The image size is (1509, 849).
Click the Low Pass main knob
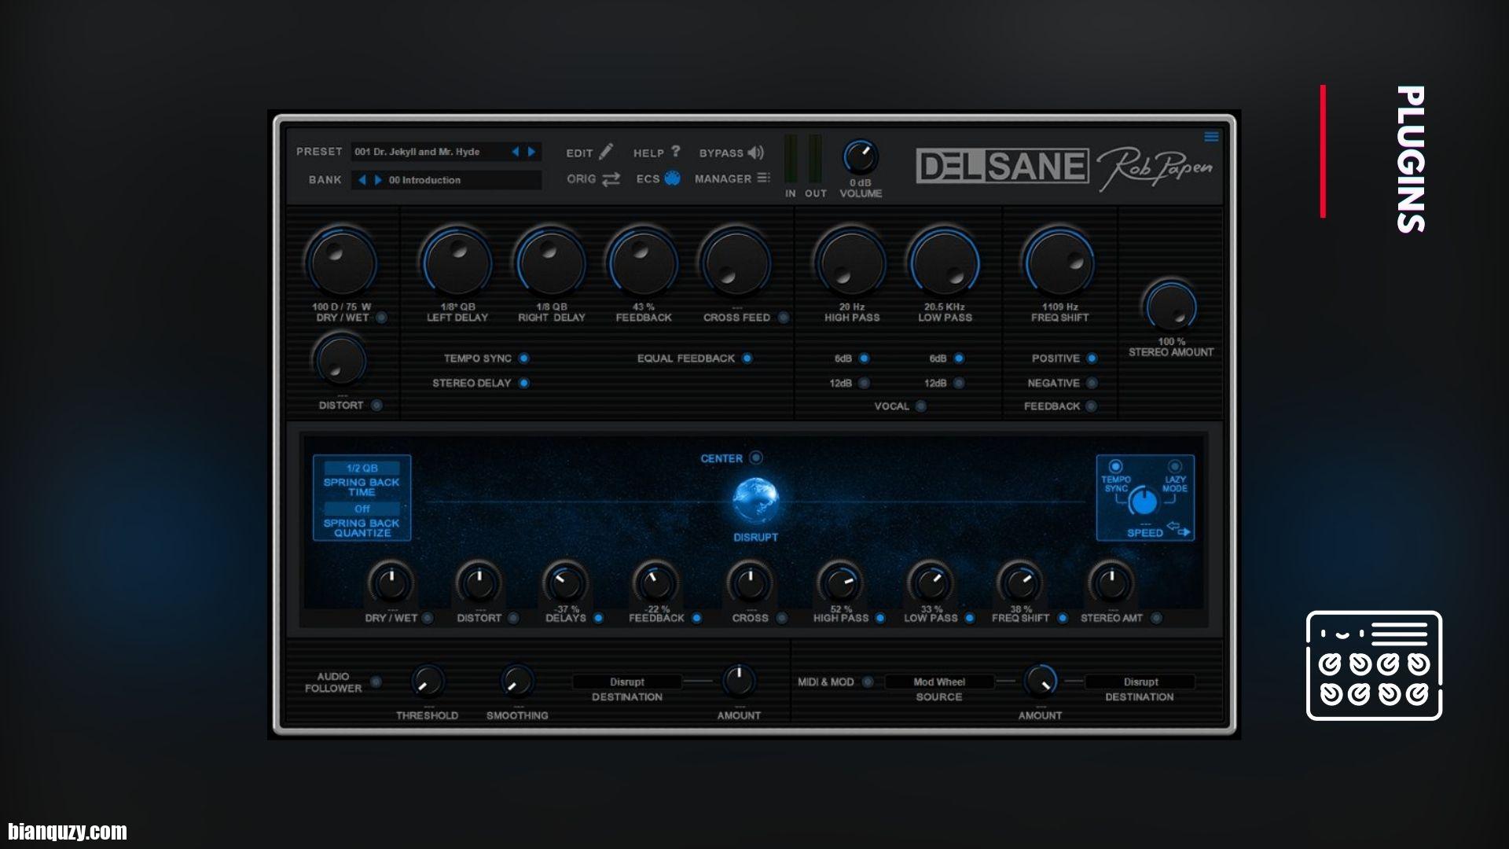click(x=945, y=263)
